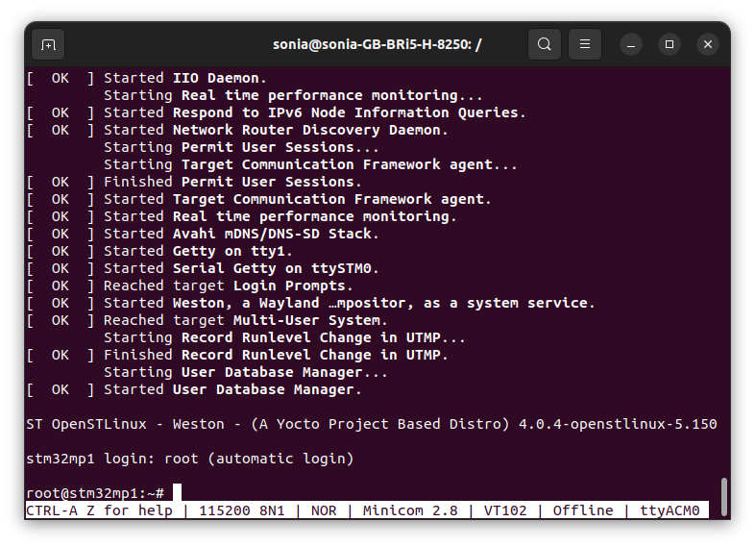
Task: Maximize the terminal window
Action: click(x=670, y=44)
